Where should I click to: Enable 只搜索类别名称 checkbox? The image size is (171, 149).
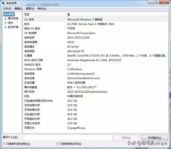tap(58, 144)
